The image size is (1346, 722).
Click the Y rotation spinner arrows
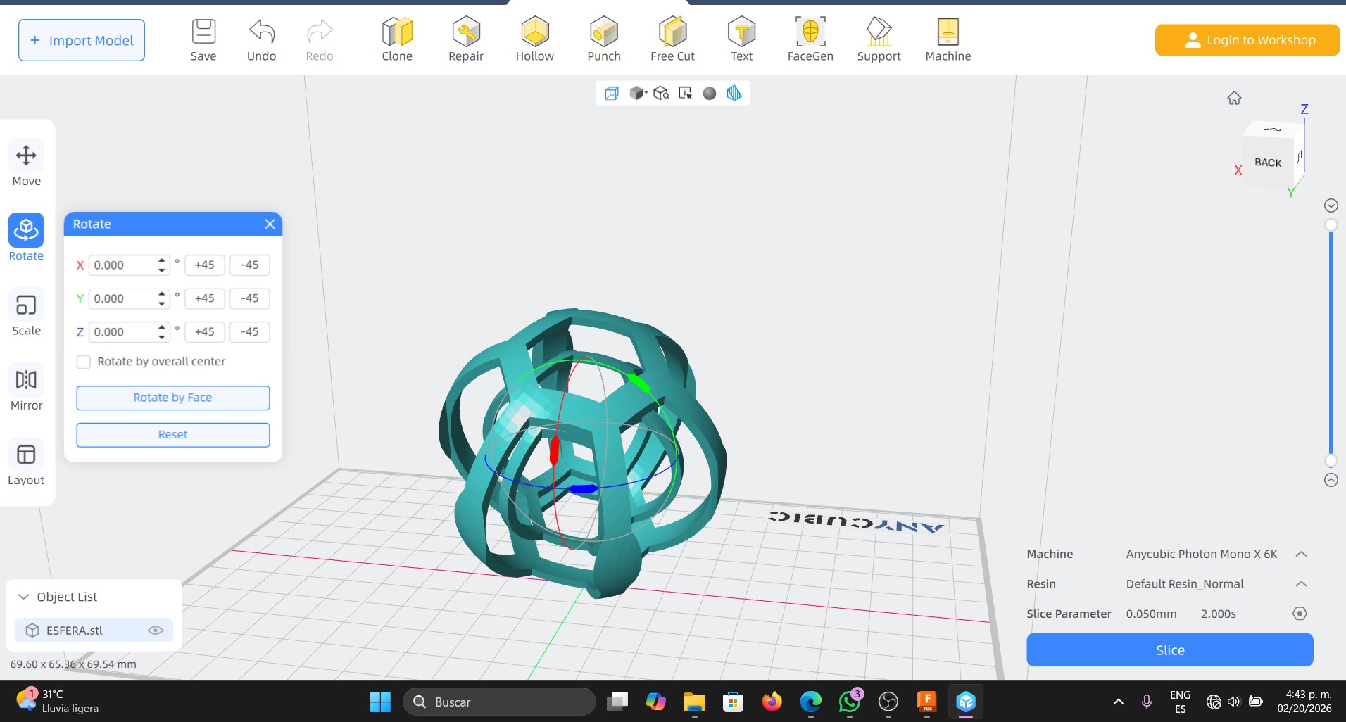pyautogui.click(x=162, y=298)
